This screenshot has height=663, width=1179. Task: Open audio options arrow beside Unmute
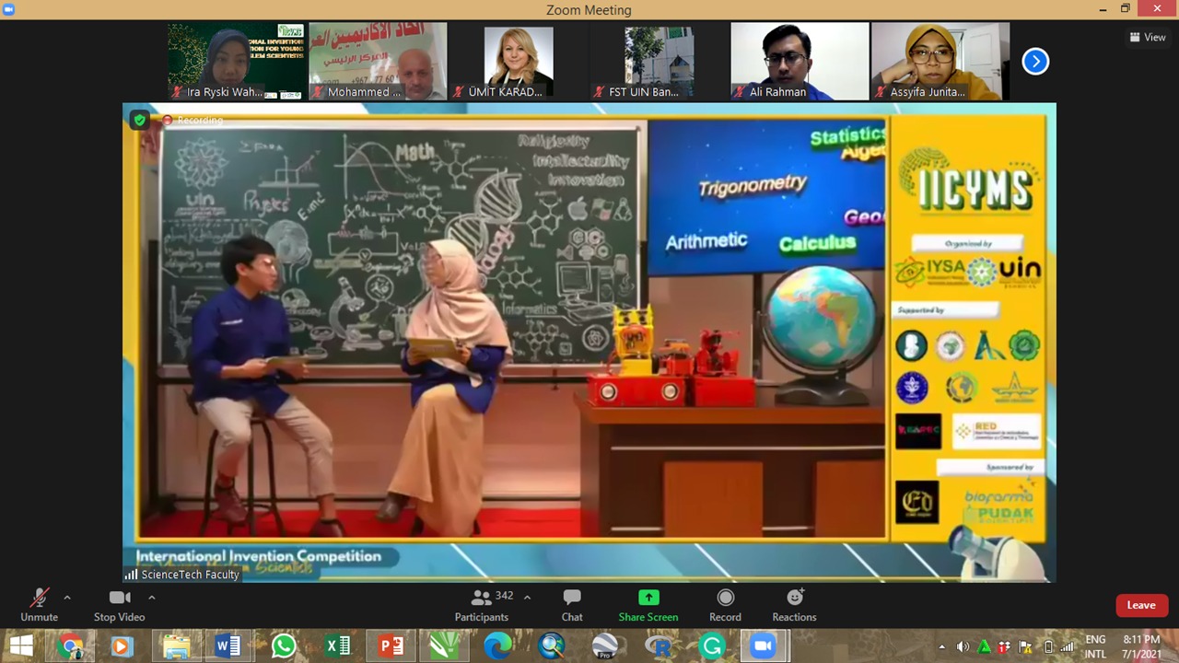point(66,598)
